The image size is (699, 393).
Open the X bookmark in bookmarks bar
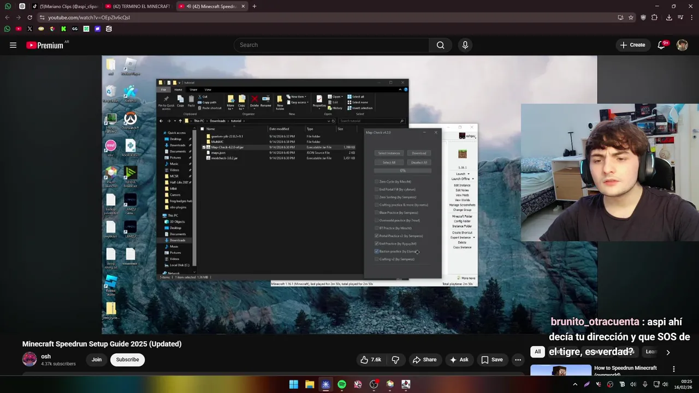click(x=29, y=29)
